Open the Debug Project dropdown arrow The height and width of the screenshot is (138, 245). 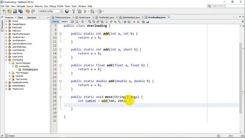pyautogui.click(x=96, y=11)
